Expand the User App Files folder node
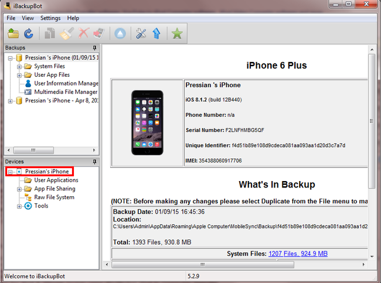381x283 pixels. 19,75
